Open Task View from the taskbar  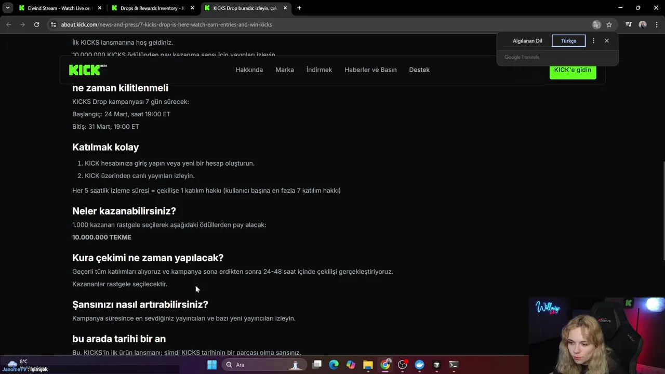pyautogui.click(x=316, y=365)
